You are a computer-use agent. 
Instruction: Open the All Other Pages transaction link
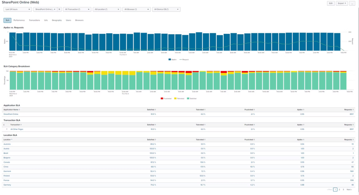point(17,129)
